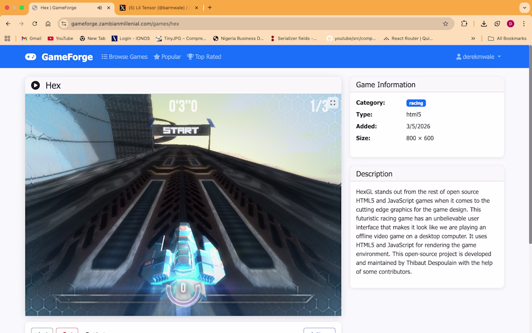This screenshot has width=532, height=333.
Task: Click the play icon beside Hex title
Action: coord(35,85)
